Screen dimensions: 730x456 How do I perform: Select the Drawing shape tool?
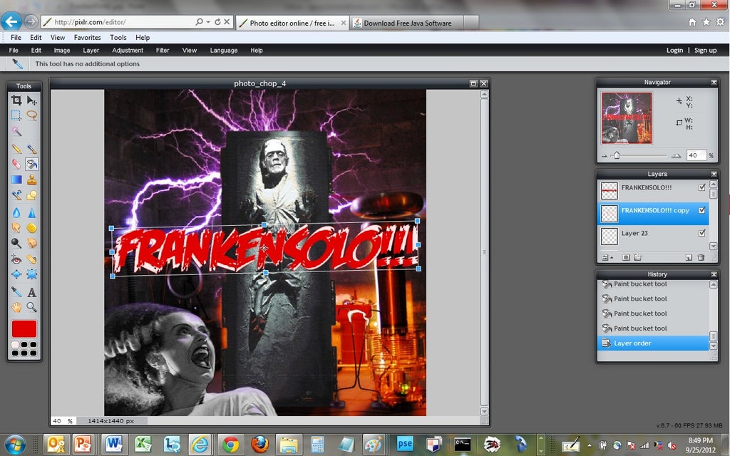(x=31, y=195)
